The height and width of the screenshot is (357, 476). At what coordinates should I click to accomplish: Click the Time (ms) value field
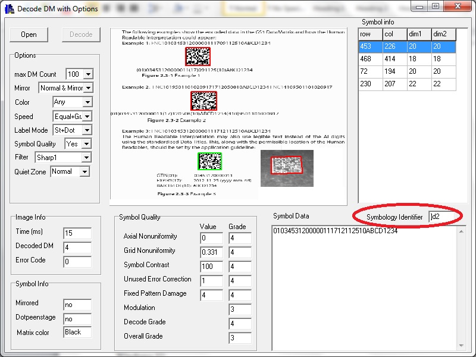tap(77, 233)
